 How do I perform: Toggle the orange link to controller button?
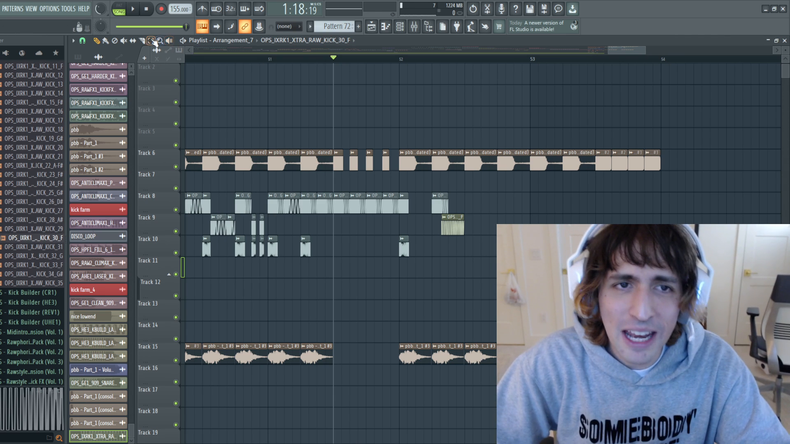244,27
